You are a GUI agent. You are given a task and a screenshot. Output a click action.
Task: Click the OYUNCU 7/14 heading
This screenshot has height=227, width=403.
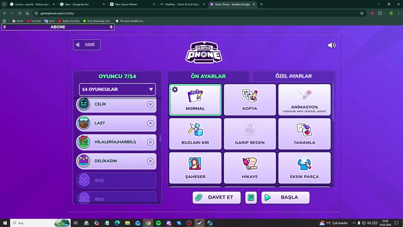pyautogui.click(x=117, y=76)
